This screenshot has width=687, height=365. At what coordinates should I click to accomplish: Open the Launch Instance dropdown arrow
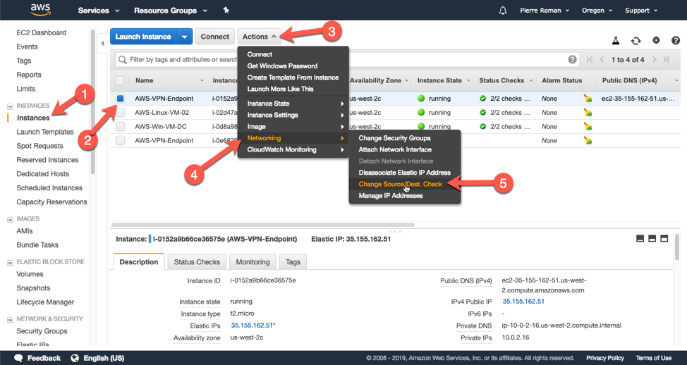click(x=185, y=37)
